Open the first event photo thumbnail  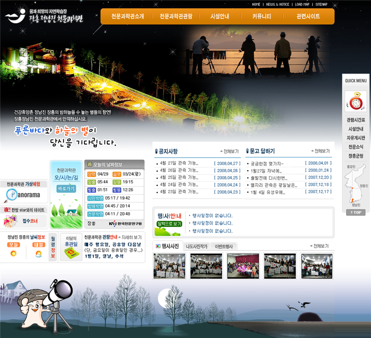coord(169,266)
